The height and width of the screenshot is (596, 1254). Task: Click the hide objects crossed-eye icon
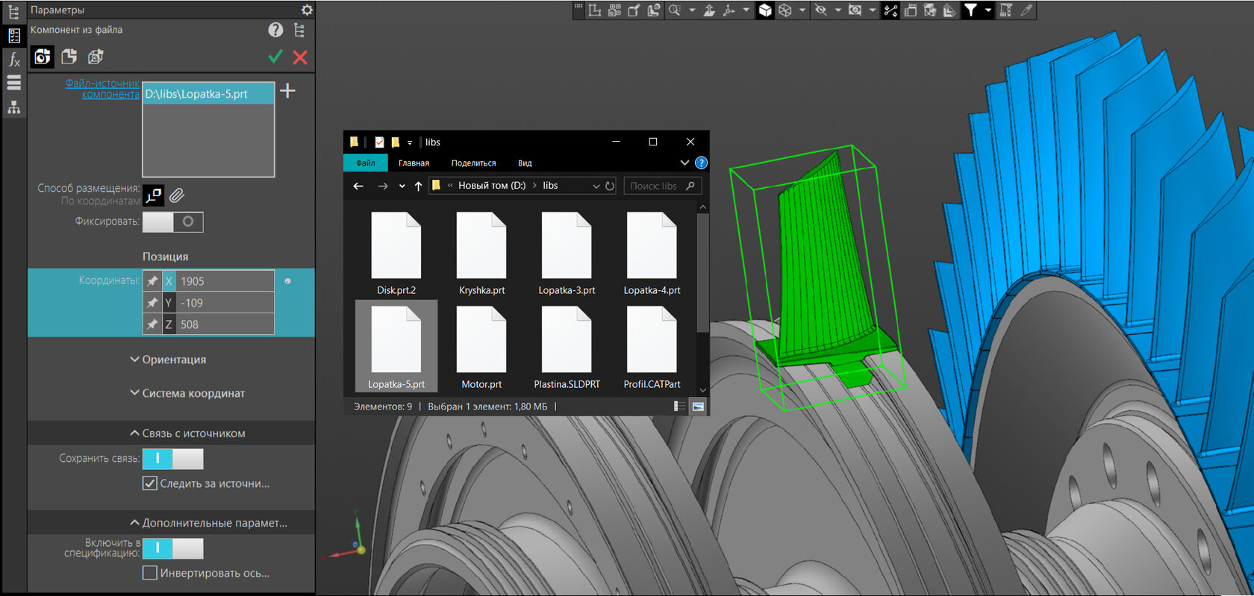click(x=820, y=10)
